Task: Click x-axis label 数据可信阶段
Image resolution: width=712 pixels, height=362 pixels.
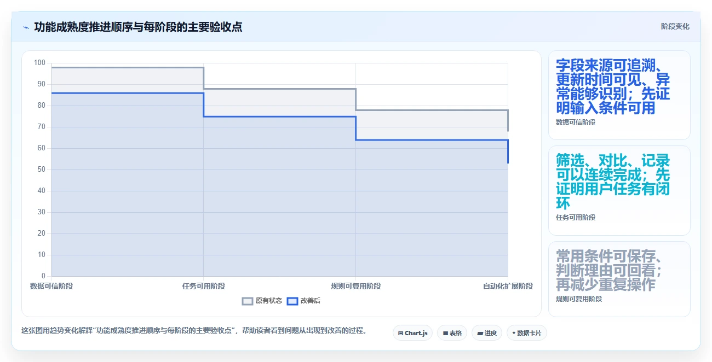Action: 51,286
